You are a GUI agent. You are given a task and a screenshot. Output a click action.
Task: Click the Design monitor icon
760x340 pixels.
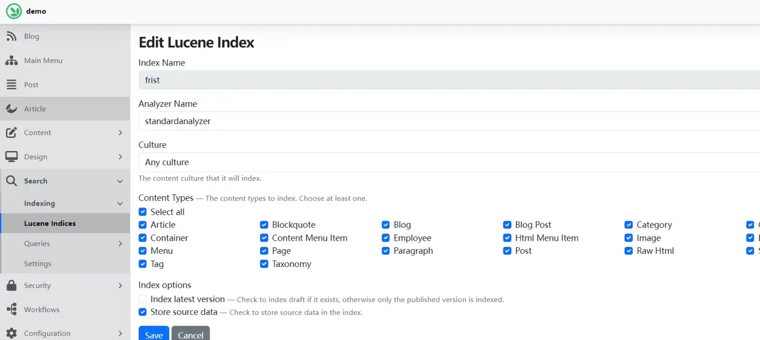pyautogui.click(x=11, y=157)
